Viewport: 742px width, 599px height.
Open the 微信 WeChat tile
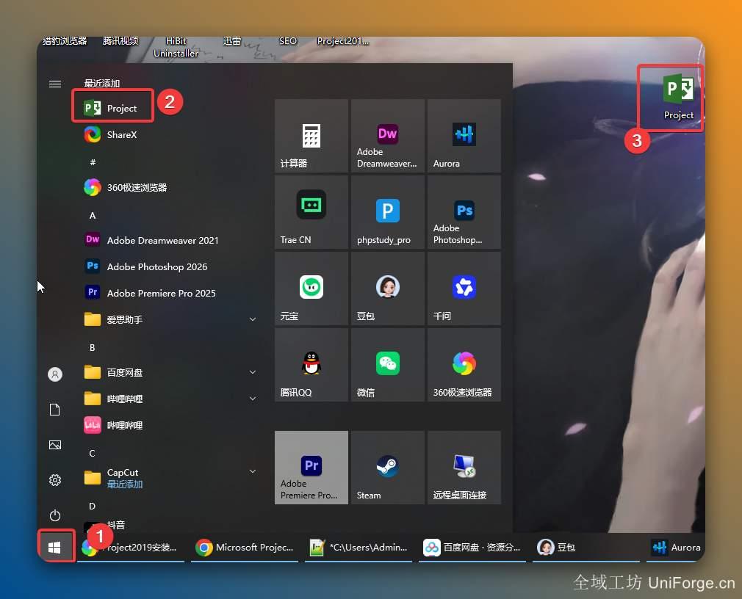(388, 365)
